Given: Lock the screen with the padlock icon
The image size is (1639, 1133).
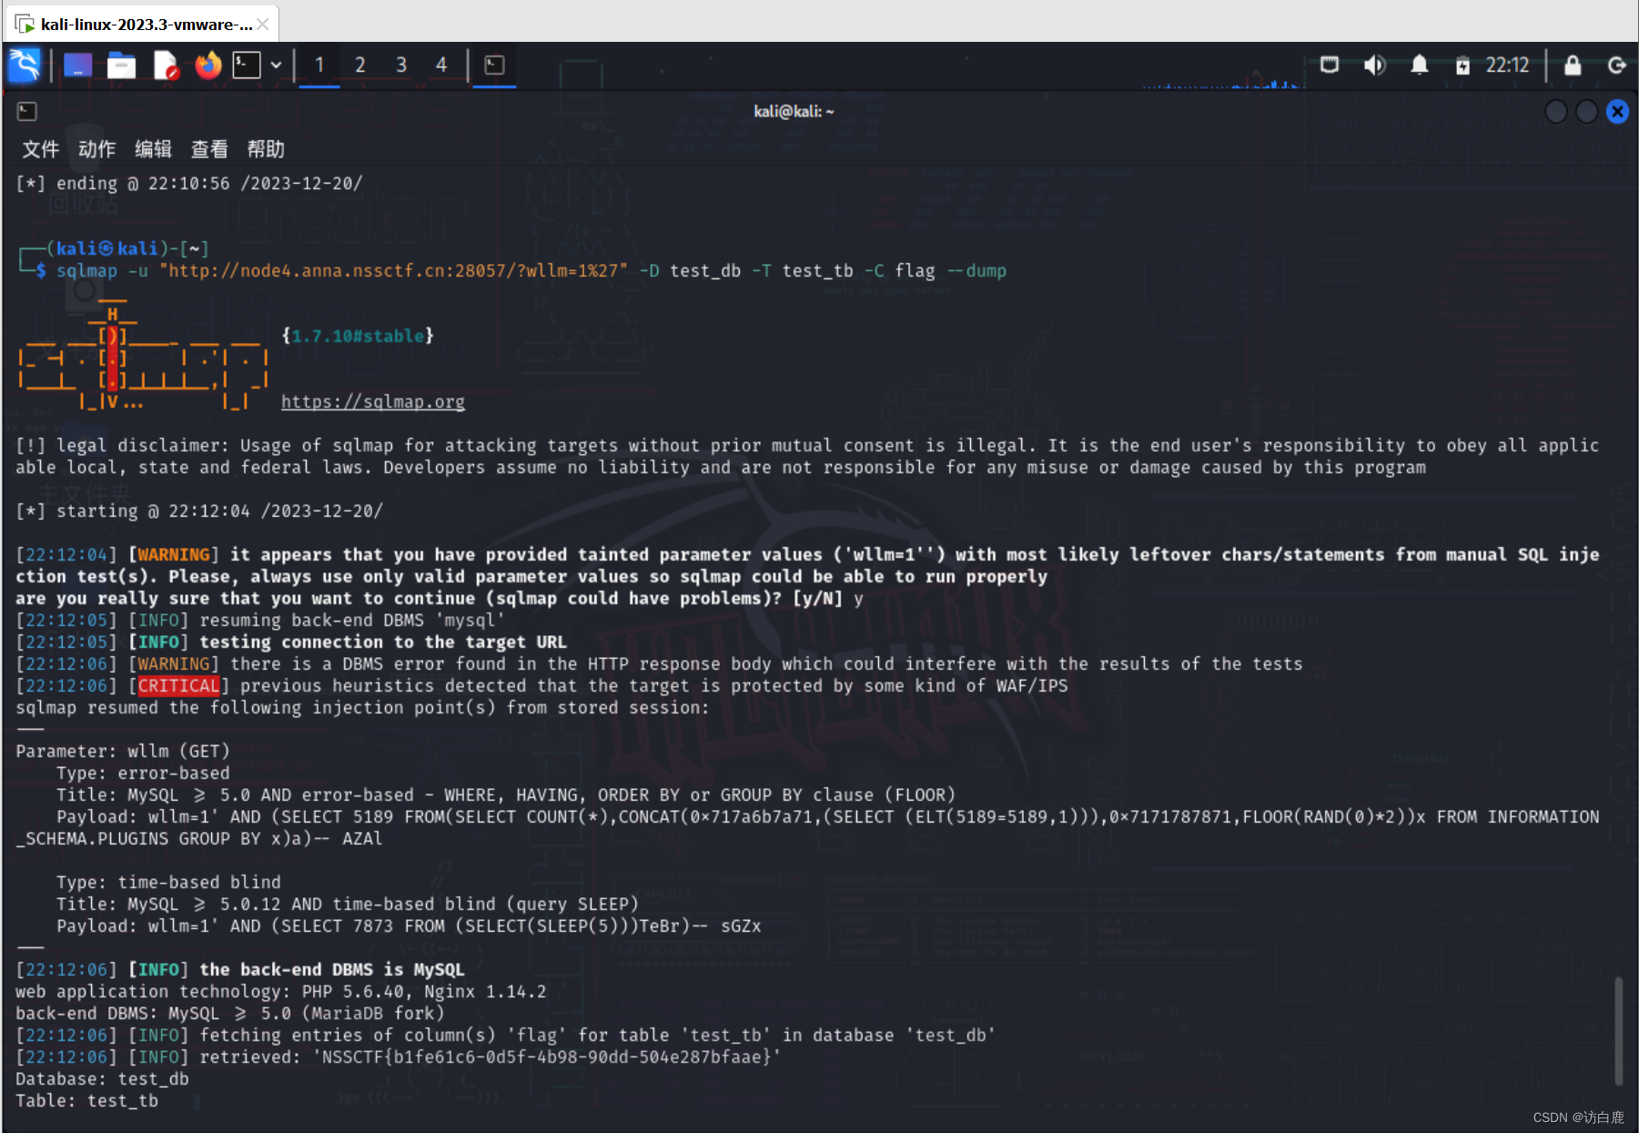Looking at the screenshot, I should (x=1572, y=65).
